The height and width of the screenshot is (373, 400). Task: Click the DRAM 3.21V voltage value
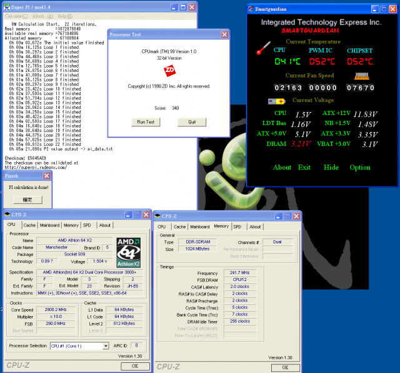pyautogui.click(x=301, y=144)
